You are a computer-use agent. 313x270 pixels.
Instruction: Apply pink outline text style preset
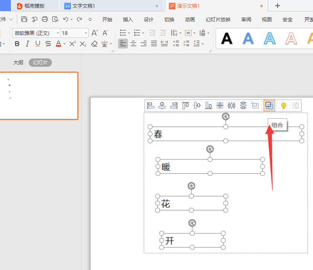point(291,38)
